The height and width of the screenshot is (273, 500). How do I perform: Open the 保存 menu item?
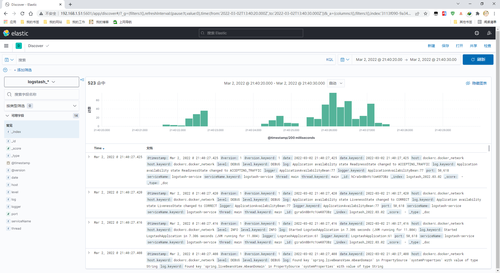pos(445,46)
